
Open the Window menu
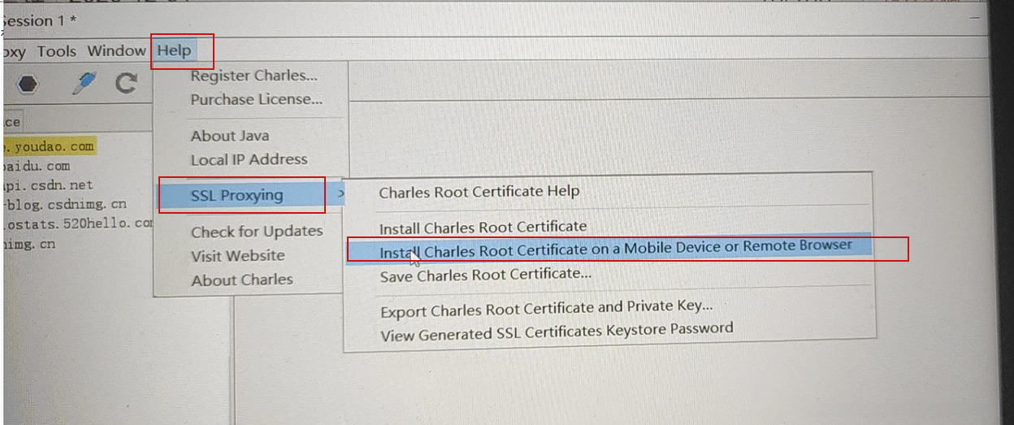116,51
